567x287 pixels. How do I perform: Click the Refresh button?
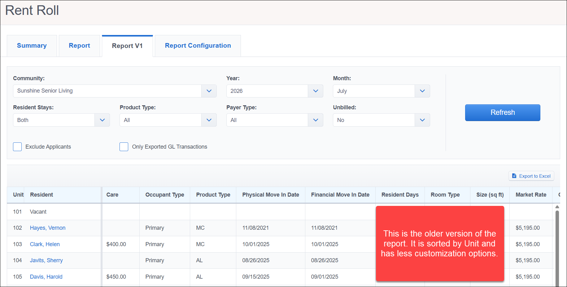[503, 113]
